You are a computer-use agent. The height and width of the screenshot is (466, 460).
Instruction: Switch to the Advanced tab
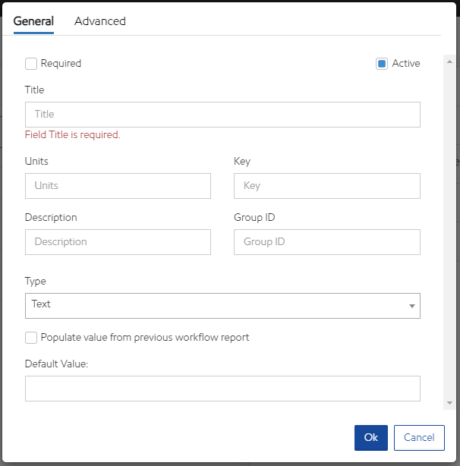[99, 21]
